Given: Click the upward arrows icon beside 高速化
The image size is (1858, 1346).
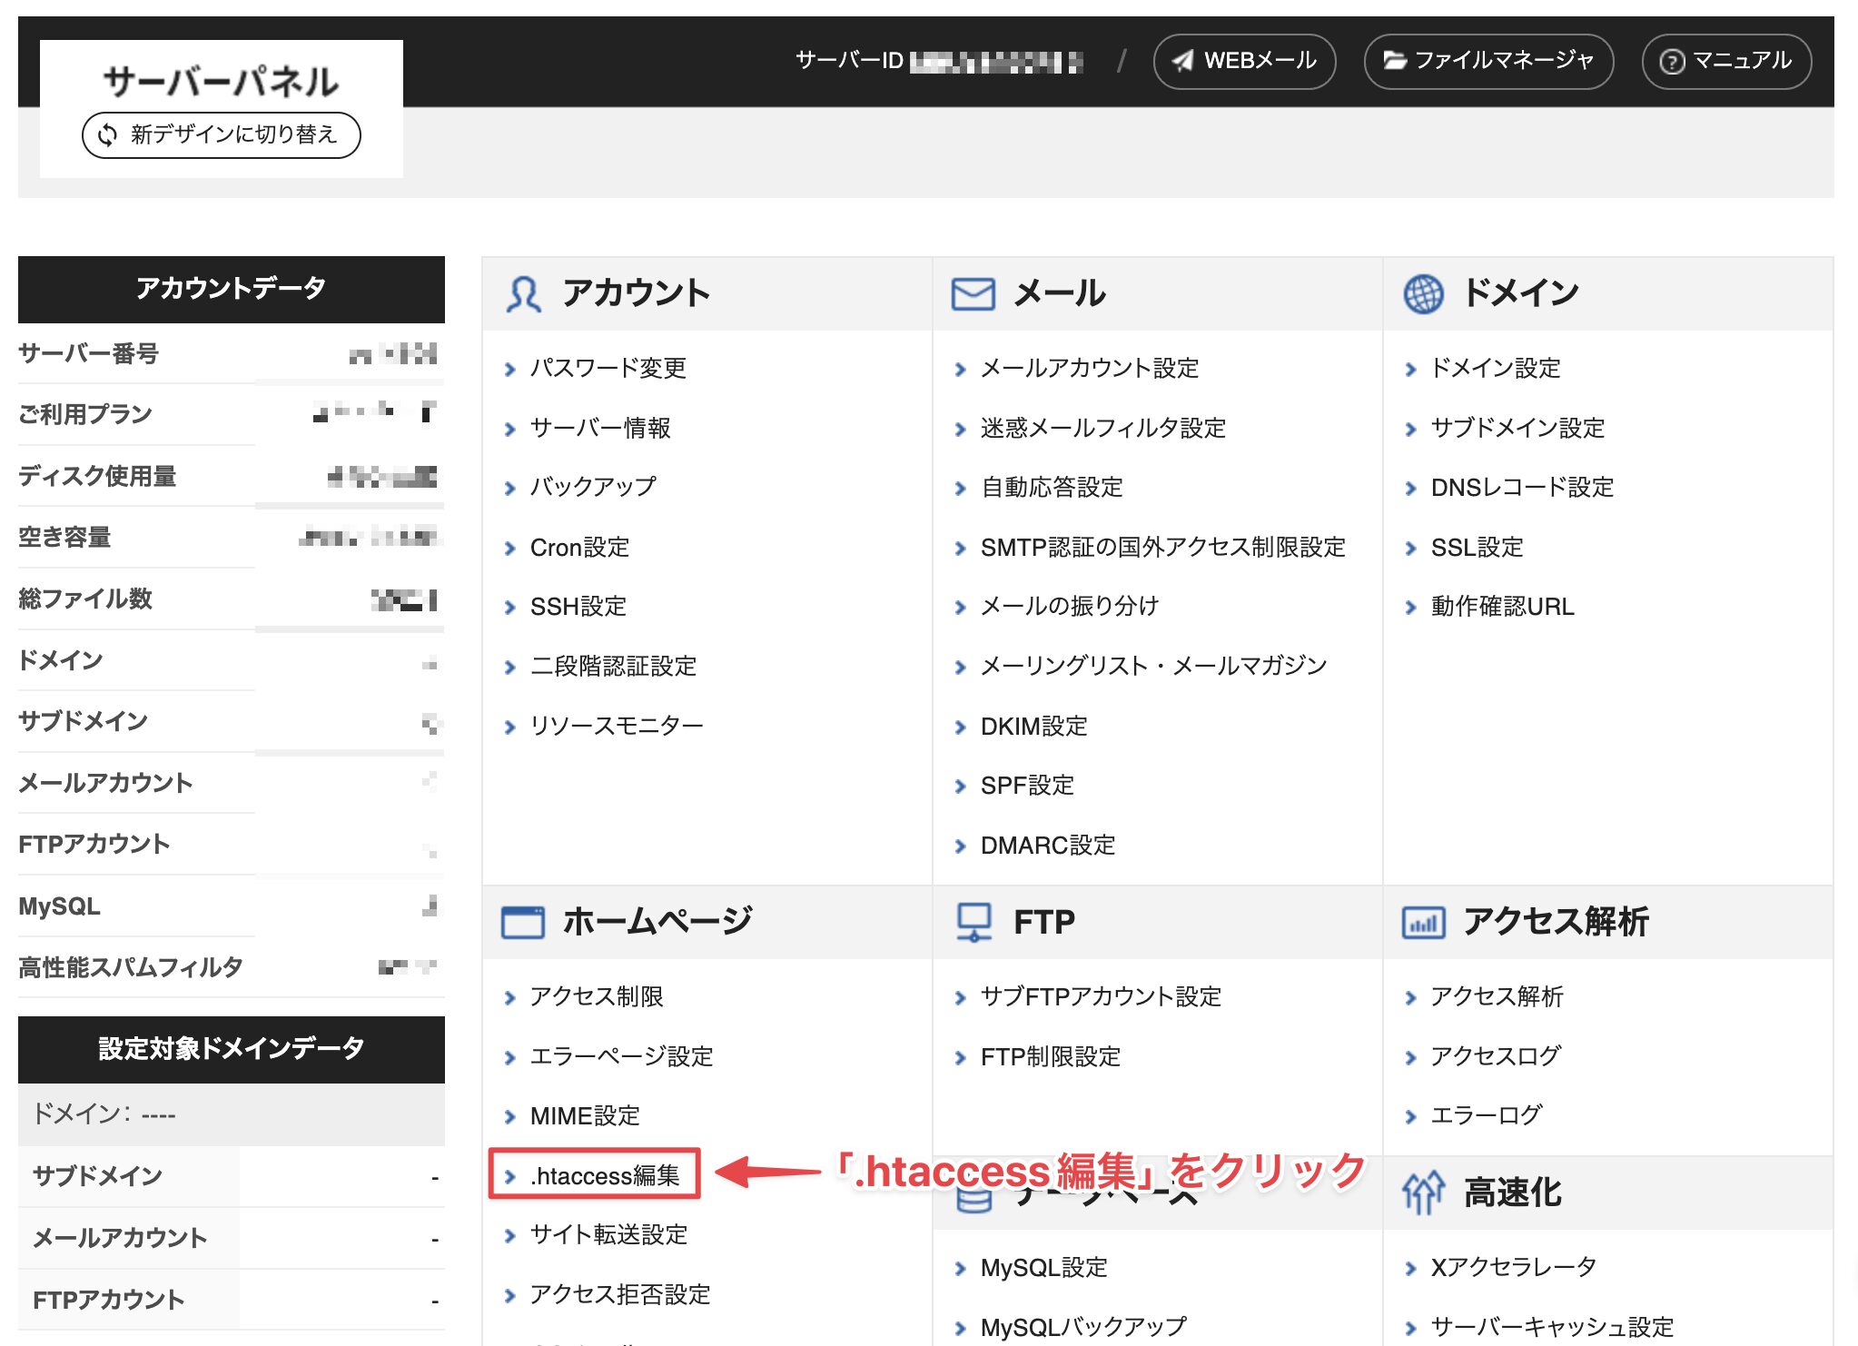Looking at the screenshot, I should 1422,1193.
